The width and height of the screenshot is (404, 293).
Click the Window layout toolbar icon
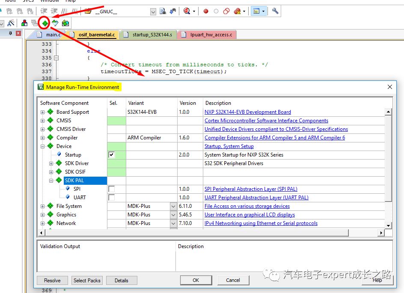click(x=256, y=11)
